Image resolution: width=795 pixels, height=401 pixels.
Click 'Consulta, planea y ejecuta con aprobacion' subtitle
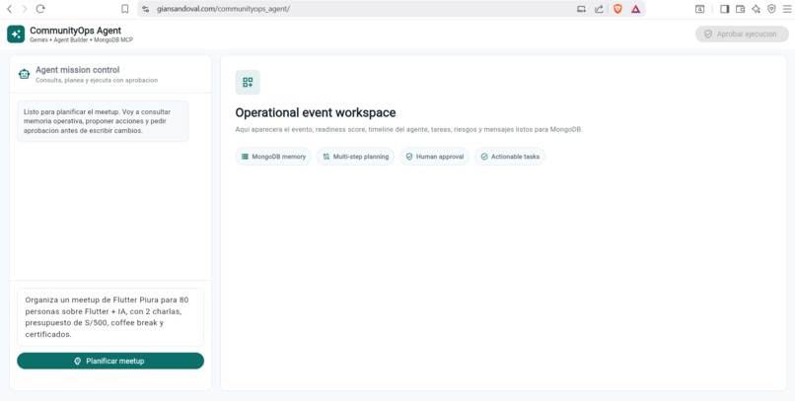[97, 80]
